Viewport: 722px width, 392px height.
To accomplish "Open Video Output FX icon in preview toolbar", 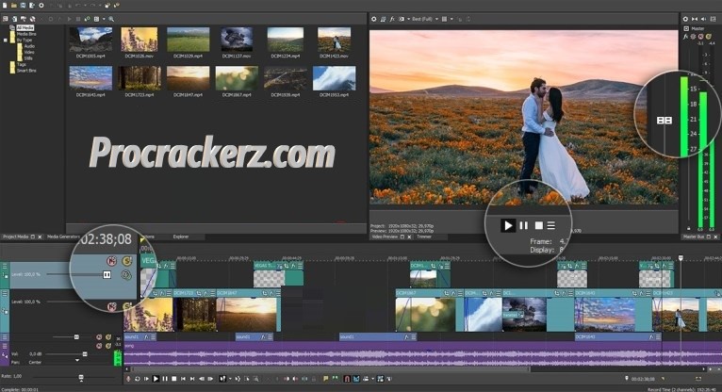I will [x=392, y=19].
